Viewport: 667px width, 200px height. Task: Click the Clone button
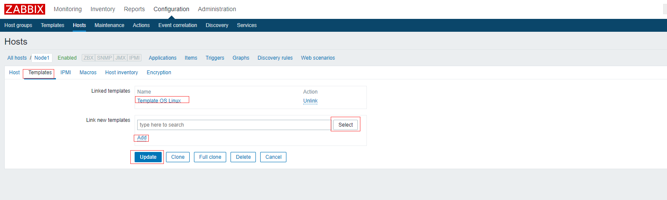pyautogui.click(x=178, y=157)
